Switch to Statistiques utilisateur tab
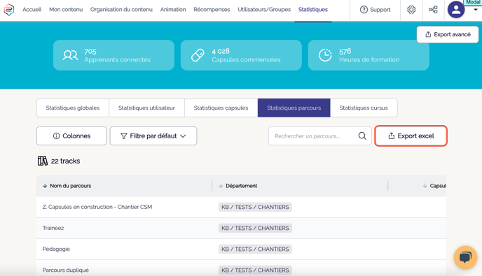 point(146,108)
